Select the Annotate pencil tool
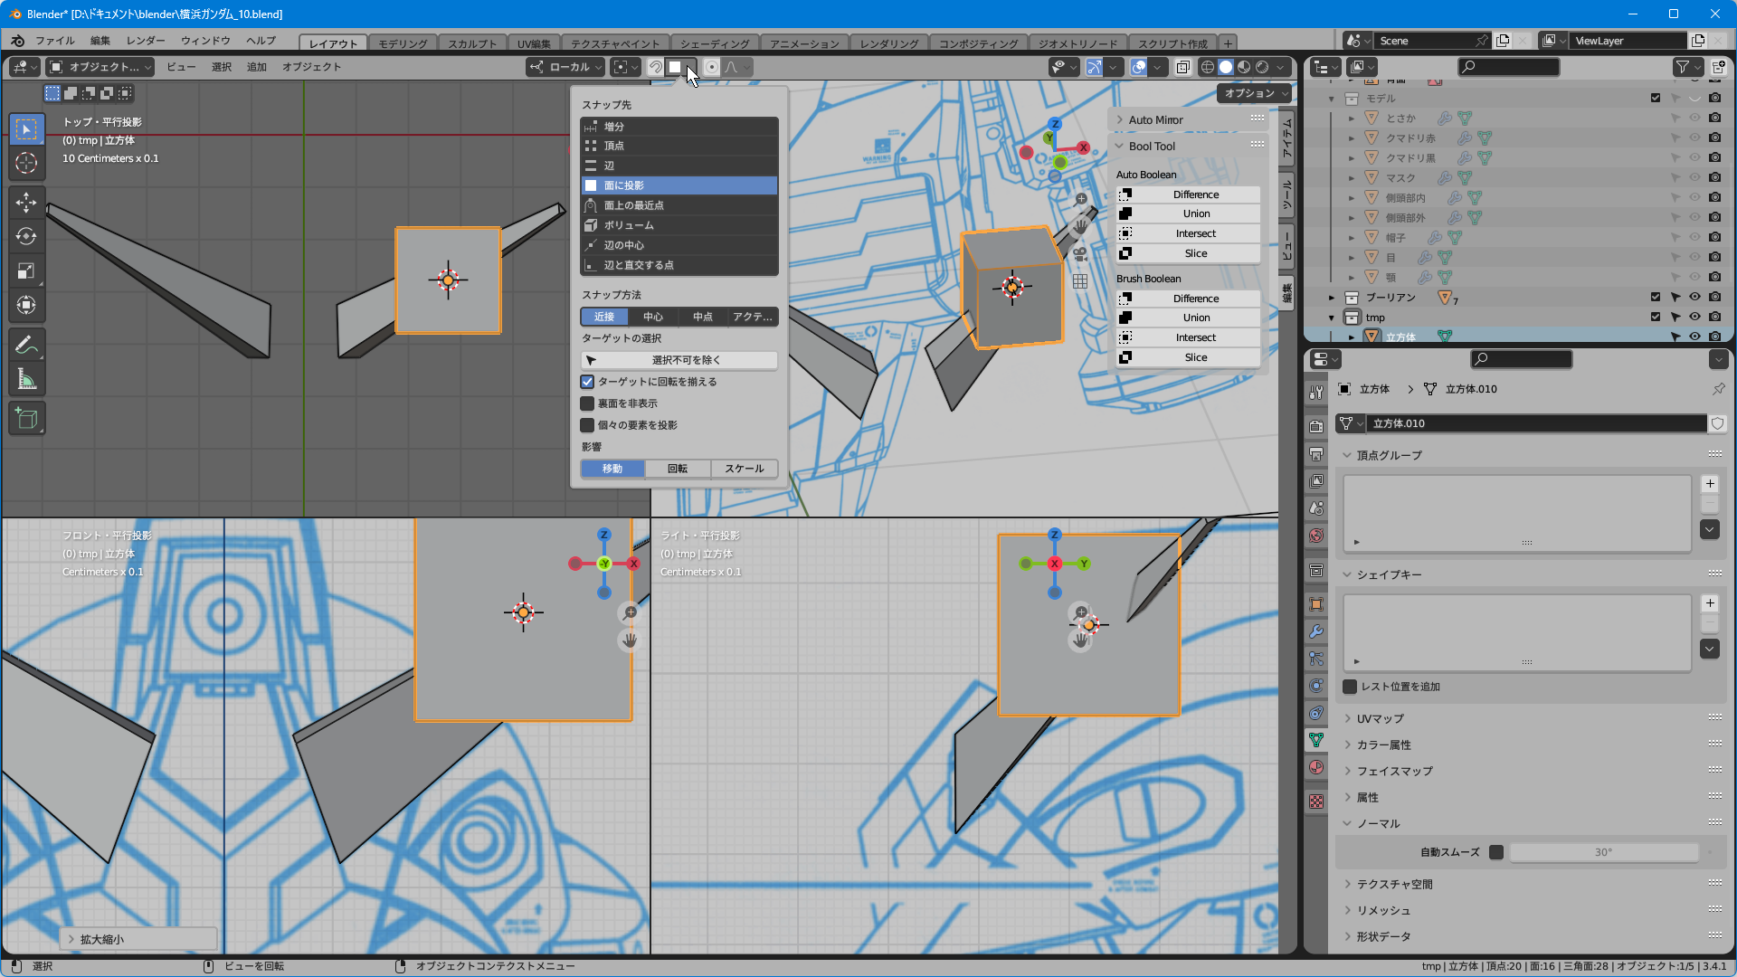 coord(26,345)
